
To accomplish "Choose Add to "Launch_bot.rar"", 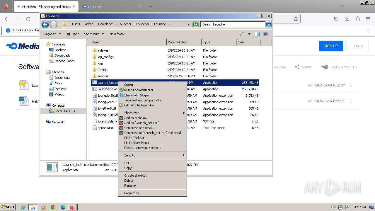I will (x=152, y=123).
